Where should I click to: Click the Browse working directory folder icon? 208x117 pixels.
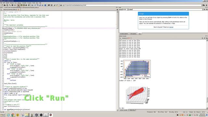pos(204,5)
